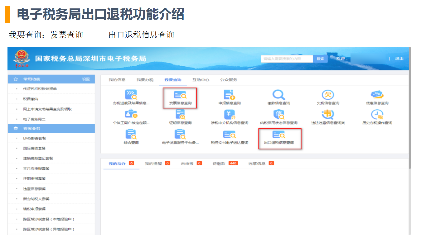Click 国家税务总局深圳市电子税务局 title
Screen dimensions: 421x237
pos(90,59)
